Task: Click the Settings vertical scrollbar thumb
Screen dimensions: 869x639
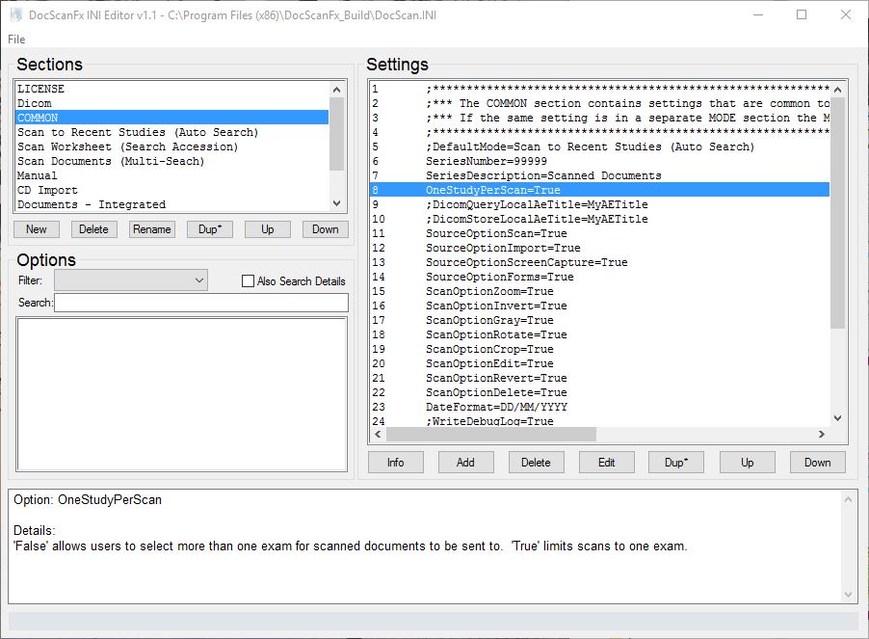Action: click(837, 213)
